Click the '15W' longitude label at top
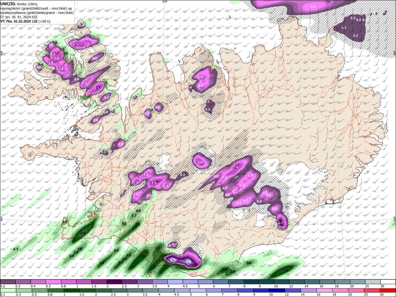This screenshot has width=396, height=297. [x=328, y=2]
